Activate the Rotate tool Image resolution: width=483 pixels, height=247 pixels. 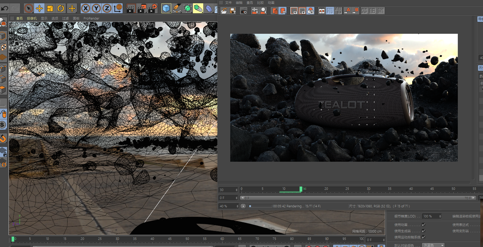[61, 8]
